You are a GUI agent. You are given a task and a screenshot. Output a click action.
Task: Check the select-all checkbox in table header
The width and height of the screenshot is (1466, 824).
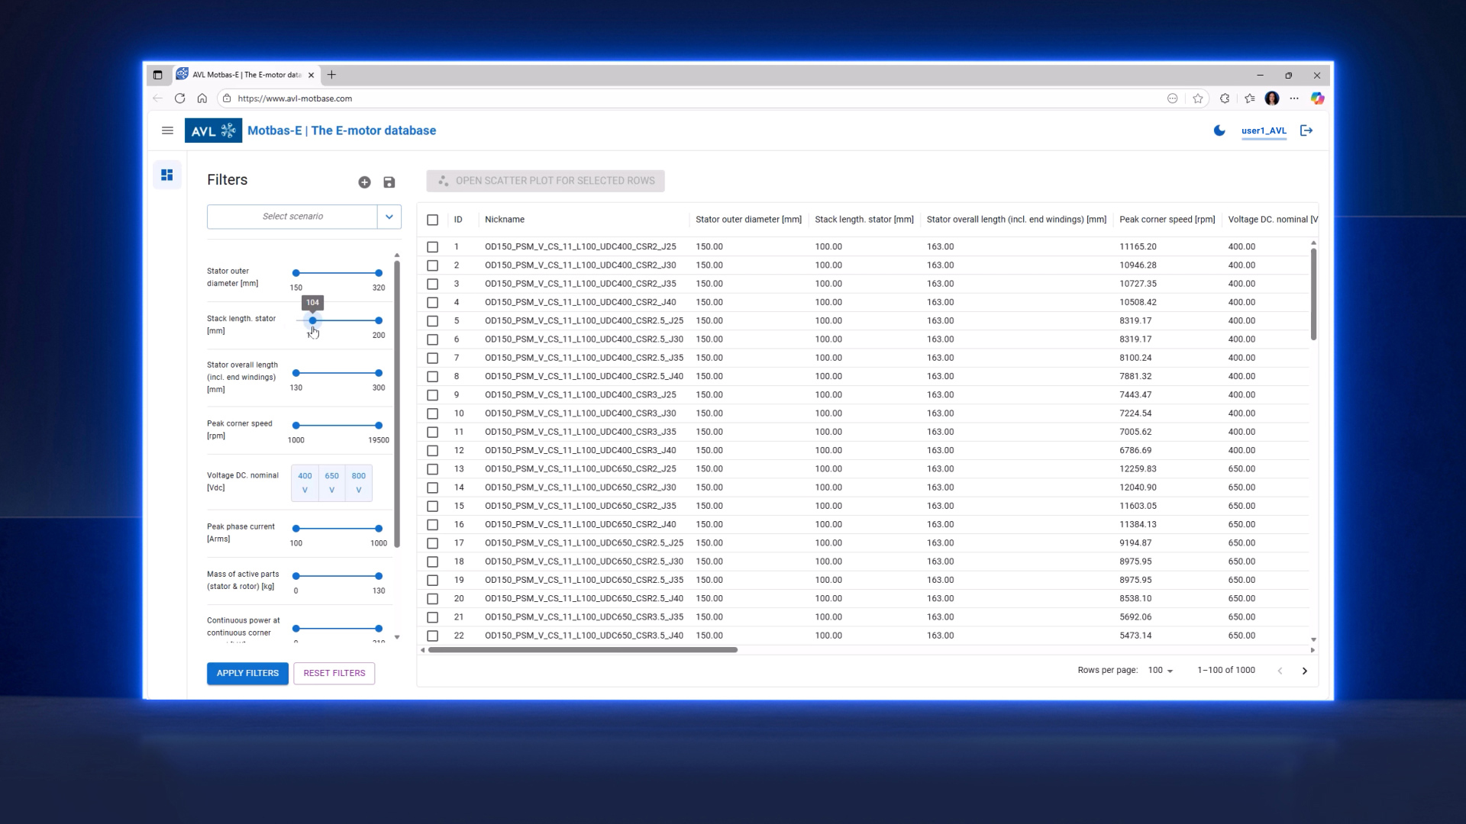tap(432, 220)
